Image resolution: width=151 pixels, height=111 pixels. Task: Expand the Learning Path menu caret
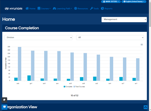coord(71,9)
